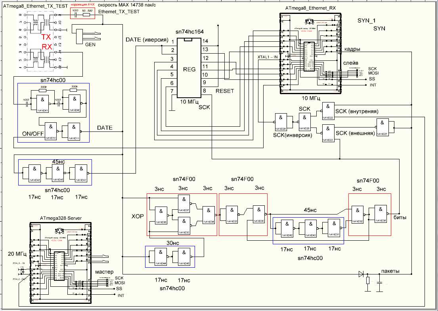This screenshot has width=438, height=311.
Task: Select the NAND41 gate symbol
Action: pyautogui.click(x=43, y=104)
